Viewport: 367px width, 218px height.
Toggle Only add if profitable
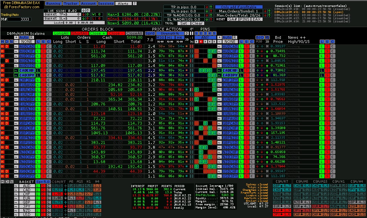coord(239,7)
